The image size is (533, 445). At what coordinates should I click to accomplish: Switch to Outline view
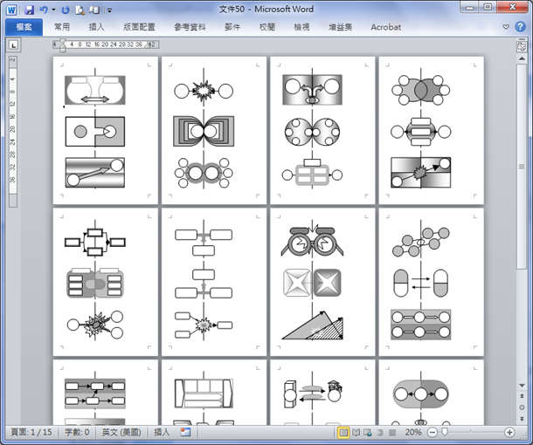(x=380, y=432)
